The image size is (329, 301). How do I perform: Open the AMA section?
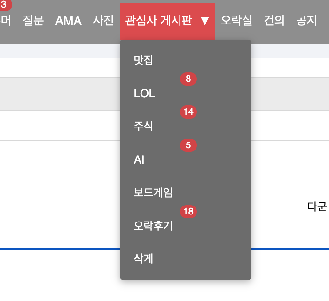pyautogui.click(x=68, y=21)
